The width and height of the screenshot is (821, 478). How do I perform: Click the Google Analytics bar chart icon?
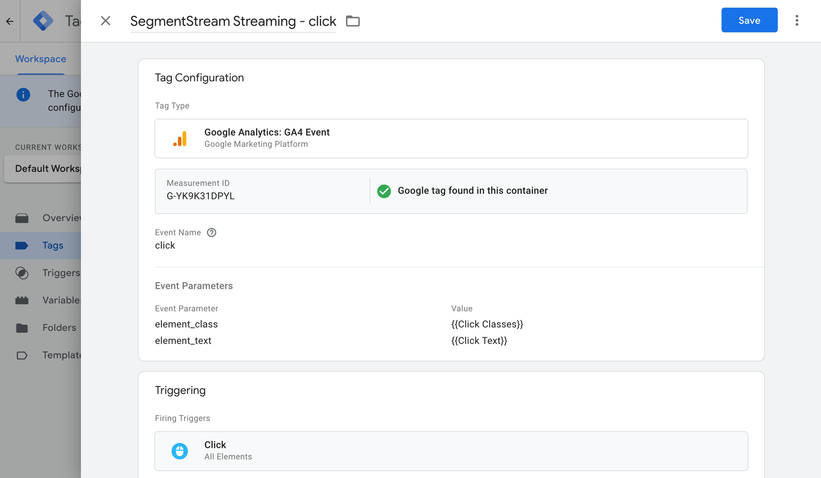coord(180,139)
